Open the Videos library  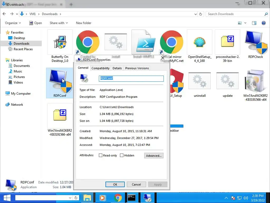point(16,82)
